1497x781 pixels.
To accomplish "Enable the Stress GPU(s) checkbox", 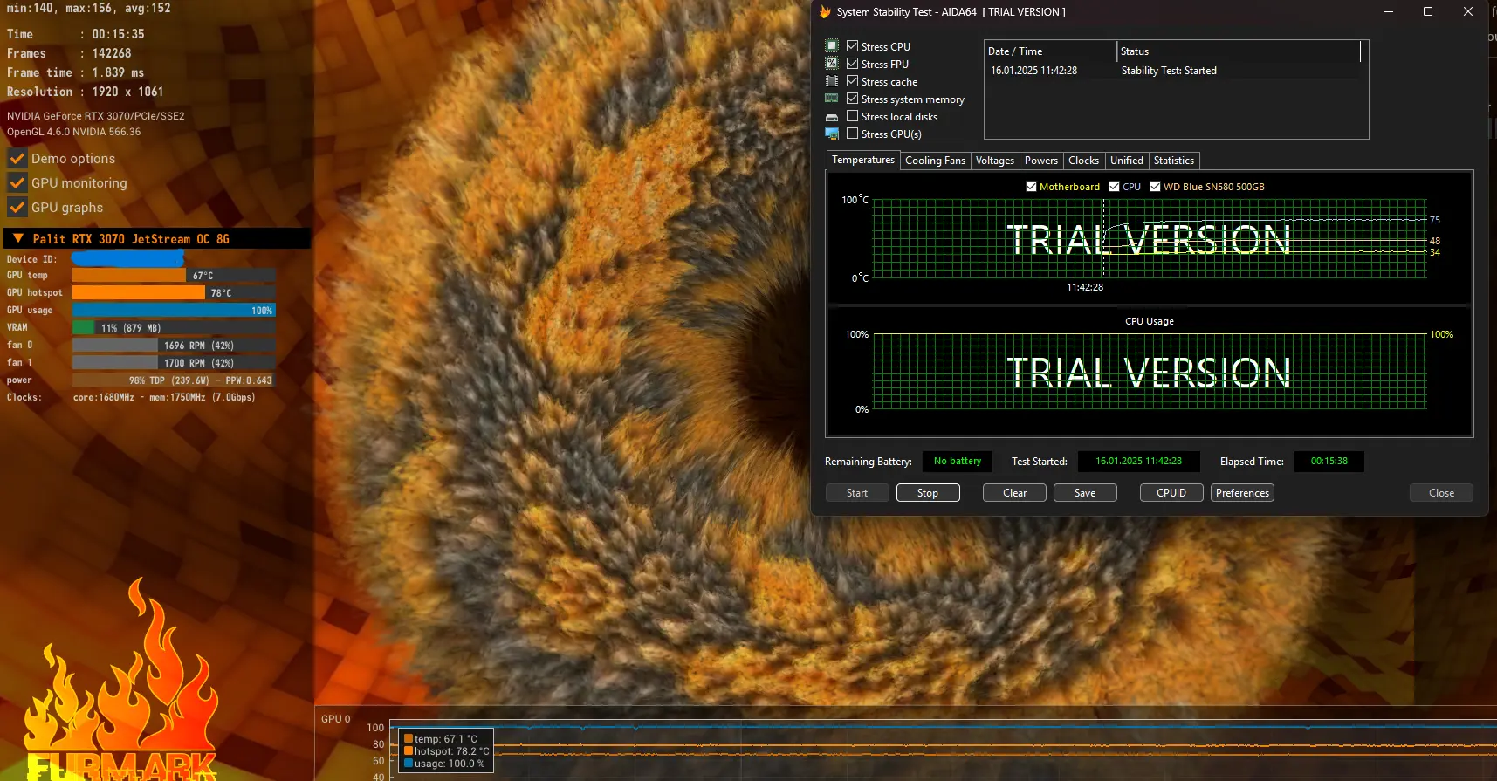I will pyautogui.click(x=853, y=134).
